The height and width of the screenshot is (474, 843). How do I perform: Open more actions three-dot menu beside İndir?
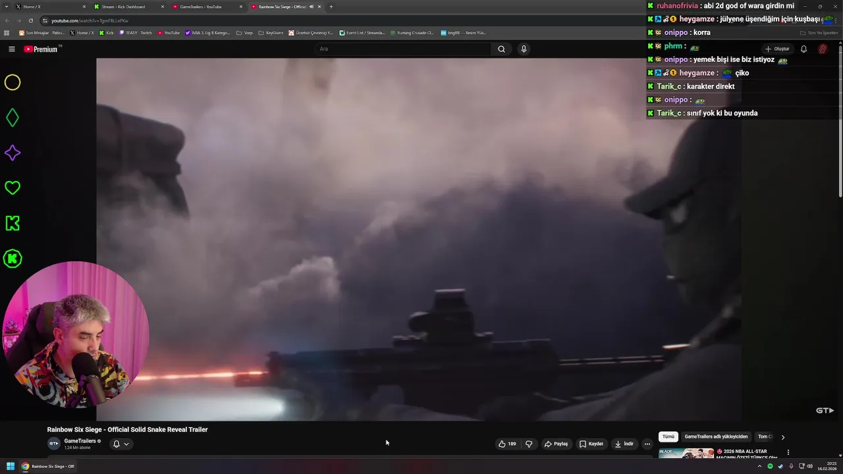647,444
